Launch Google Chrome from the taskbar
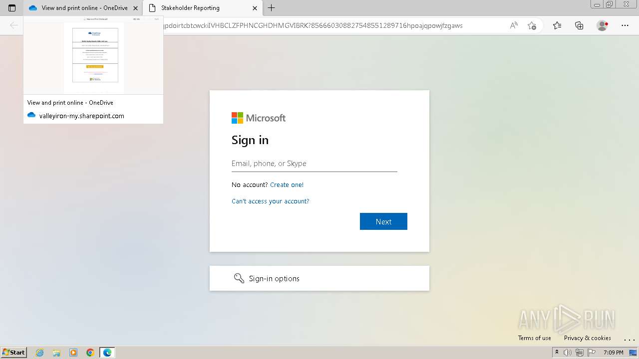 click(x=90, y=353)
